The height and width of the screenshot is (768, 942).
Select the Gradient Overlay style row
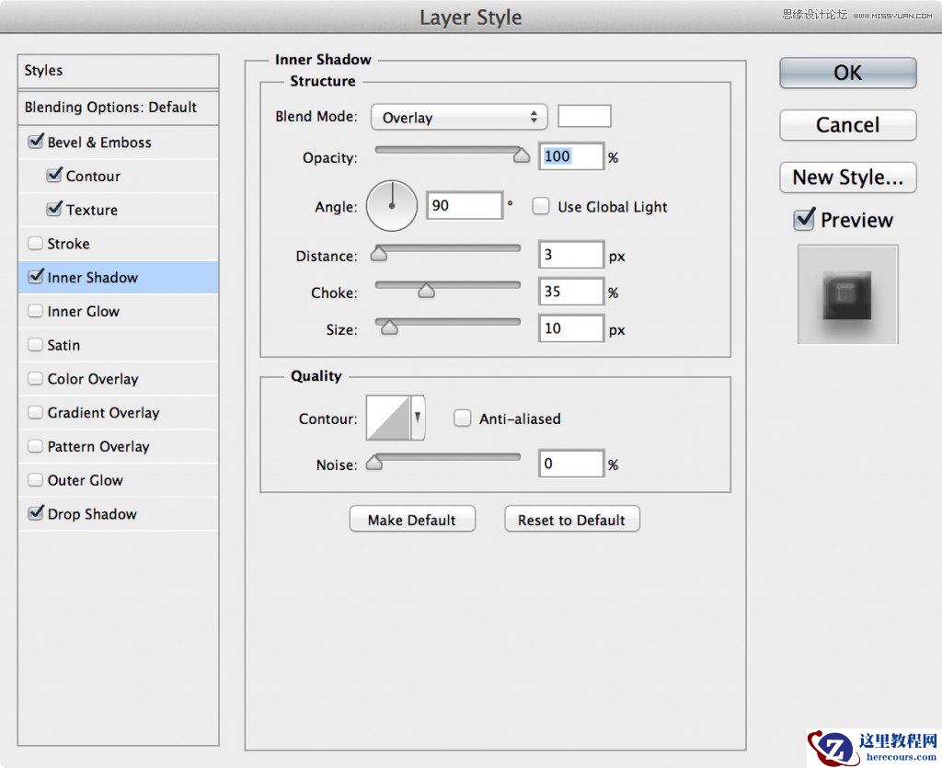(x=119, y=413)
